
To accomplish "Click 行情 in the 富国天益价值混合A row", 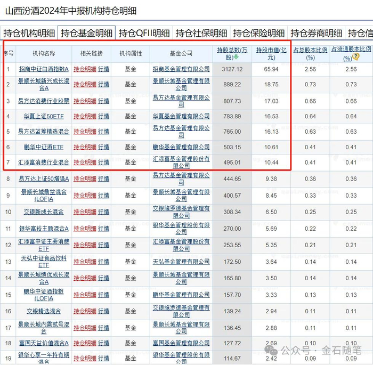I will [x=103, y=343].
